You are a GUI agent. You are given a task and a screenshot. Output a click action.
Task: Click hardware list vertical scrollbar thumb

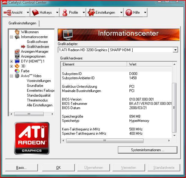174,108
